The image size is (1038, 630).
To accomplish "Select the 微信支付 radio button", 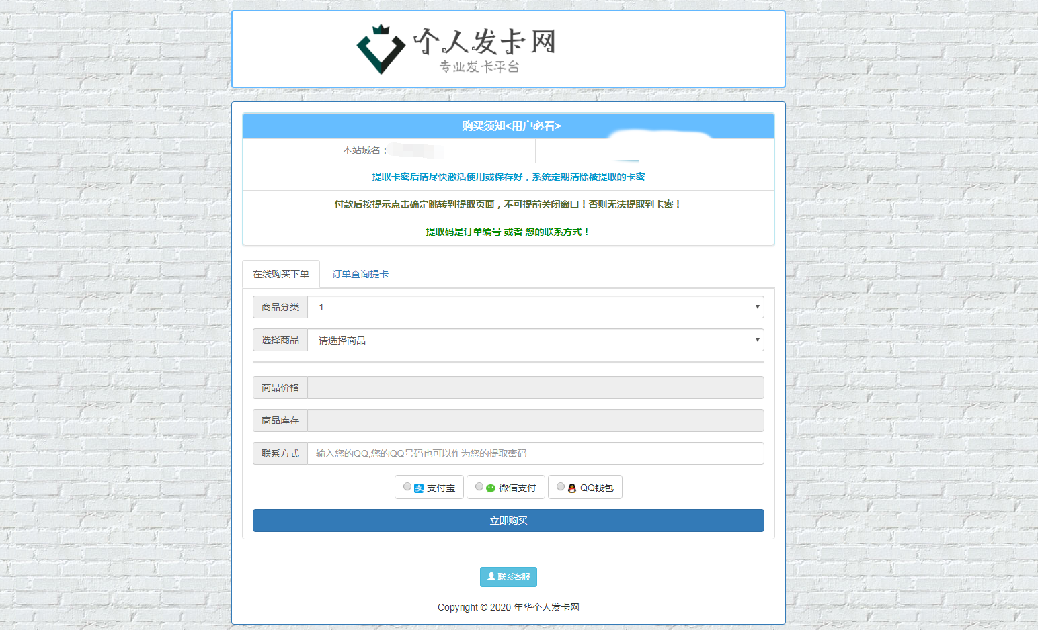I will tap(479, 487).
